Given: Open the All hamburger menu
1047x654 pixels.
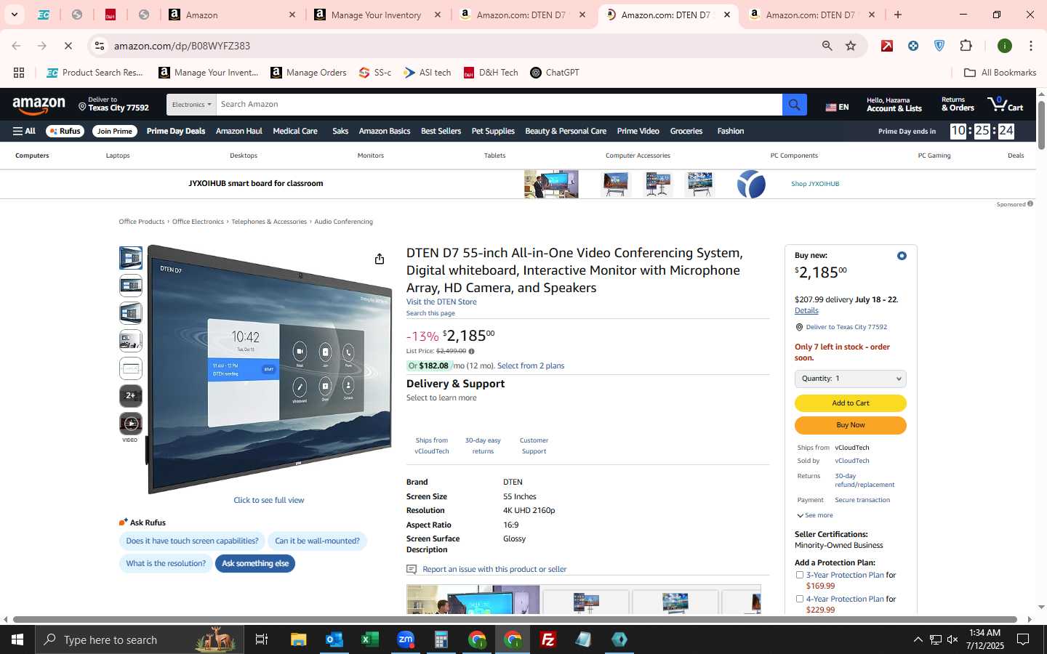Looking at the screenshot, I should (x=24, y=132).
